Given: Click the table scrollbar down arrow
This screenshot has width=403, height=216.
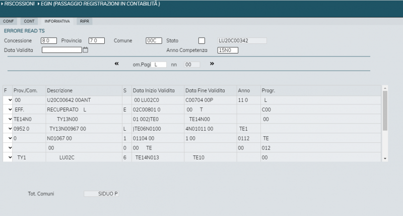Looking at the screenshot, I should tap(385, 158).
